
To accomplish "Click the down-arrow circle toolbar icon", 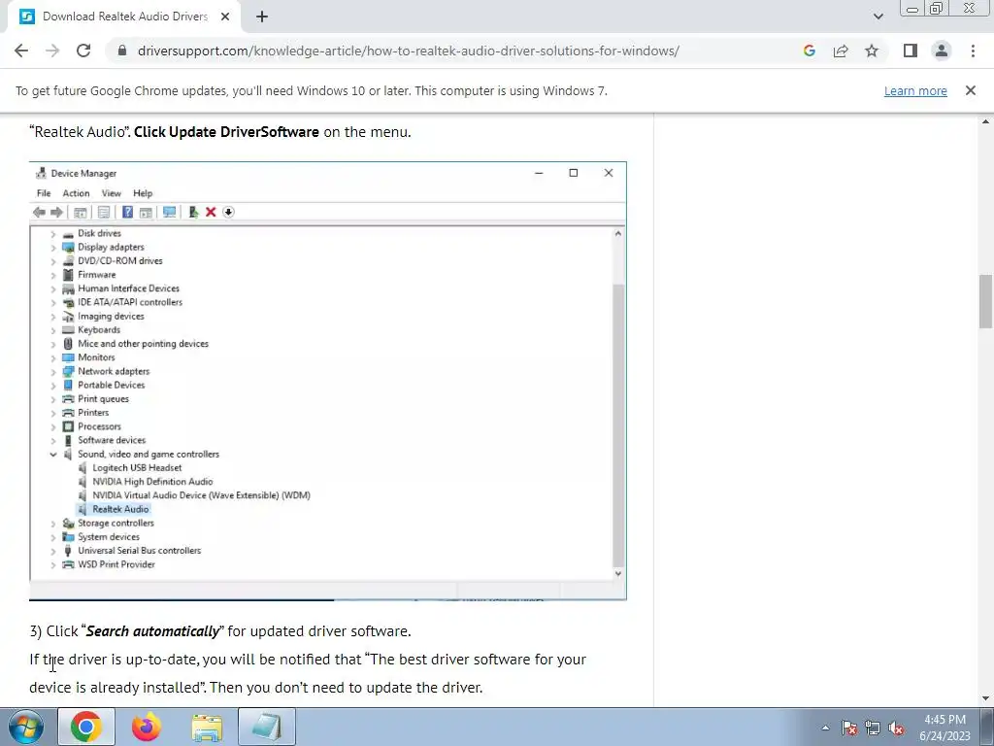I will [x=229, y=212].
